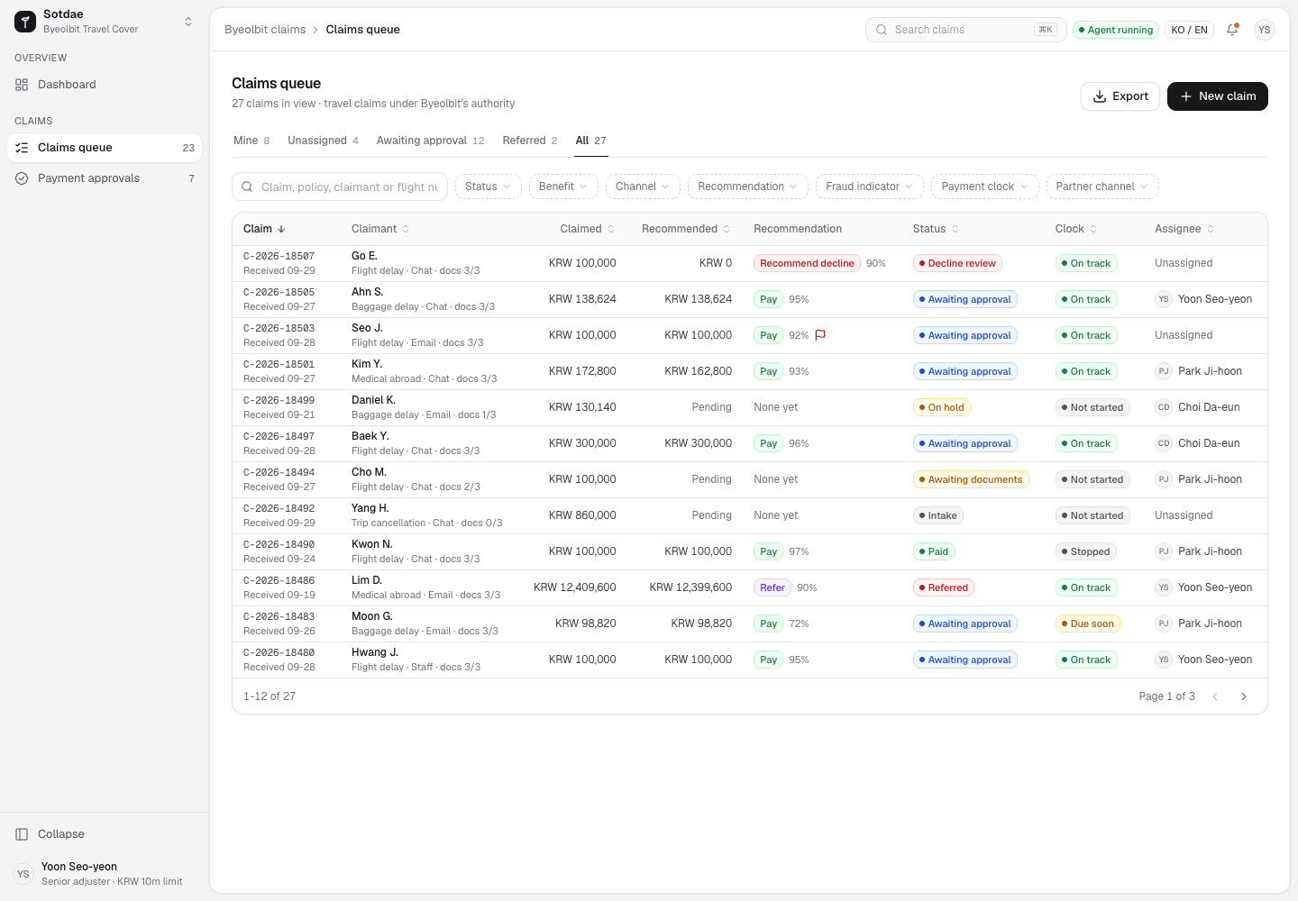Sort by the Assignee column
The image size is (1298, 901).
pos(1184,229)
